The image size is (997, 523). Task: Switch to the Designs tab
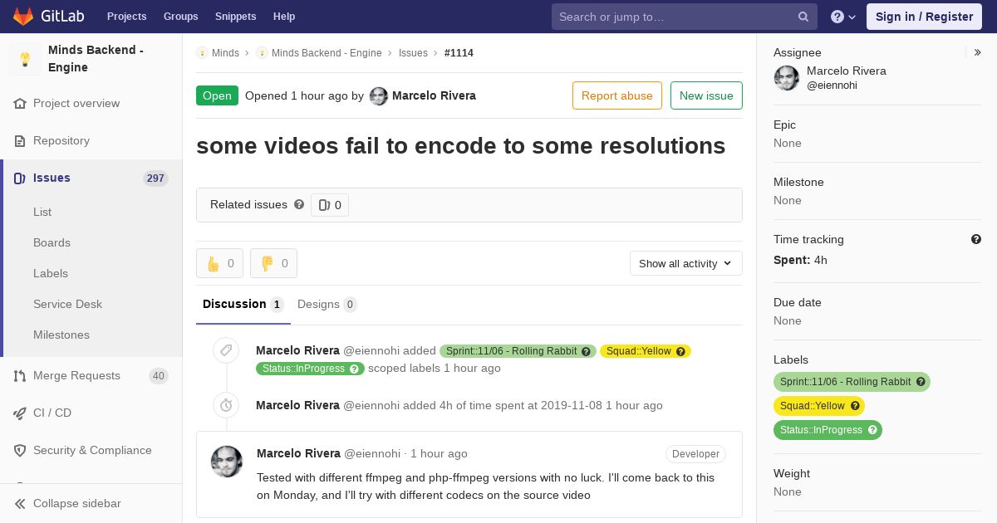coord(327,305)
